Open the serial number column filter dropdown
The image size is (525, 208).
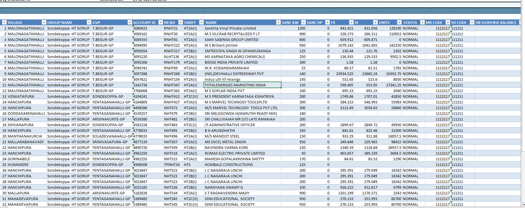pyautogui.click(x=4, y=22)
